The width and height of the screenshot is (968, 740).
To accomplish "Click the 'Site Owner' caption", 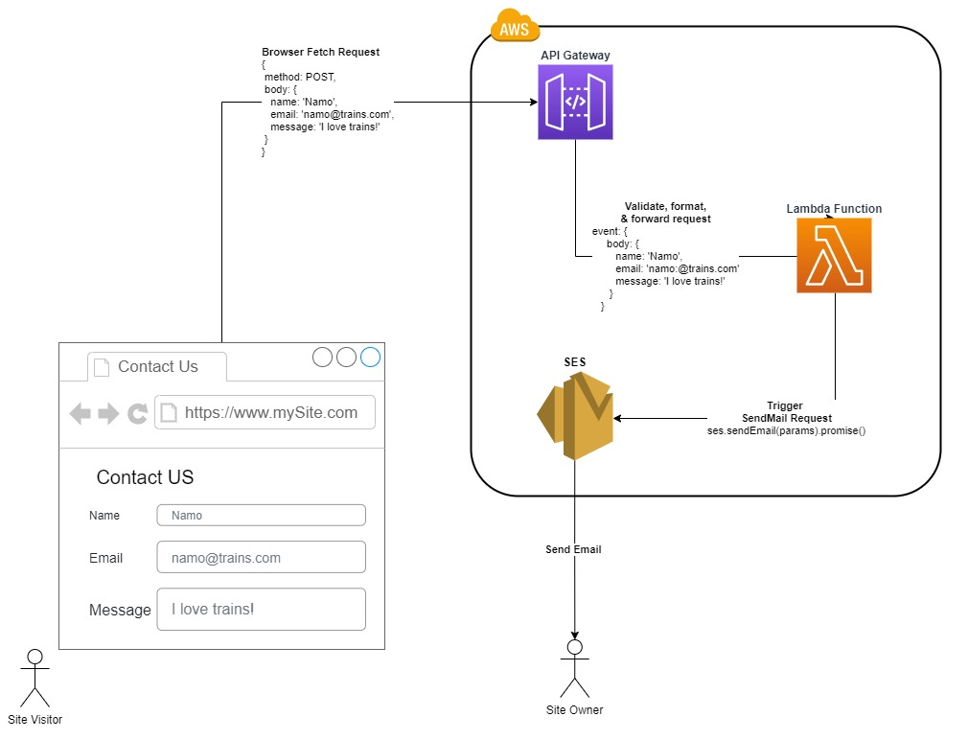I will click(575, 709).
